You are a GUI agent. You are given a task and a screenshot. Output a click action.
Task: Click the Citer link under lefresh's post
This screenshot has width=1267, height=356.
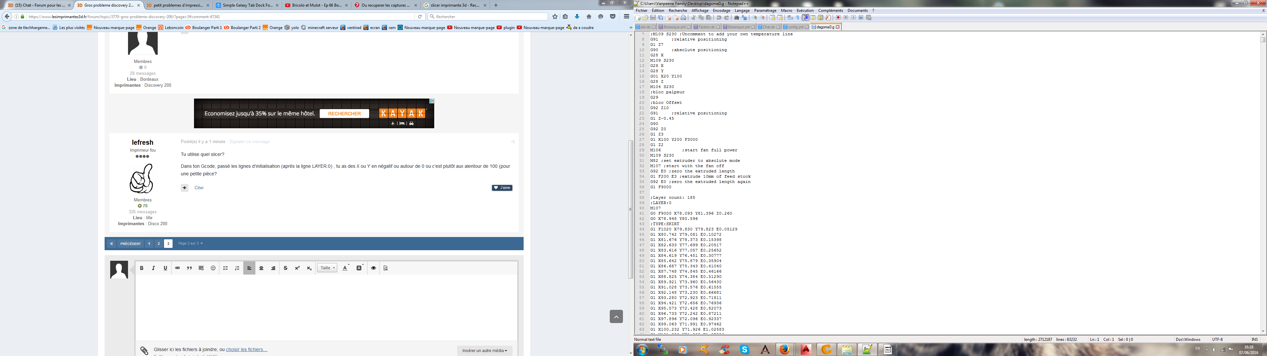[x=199, y=188]
